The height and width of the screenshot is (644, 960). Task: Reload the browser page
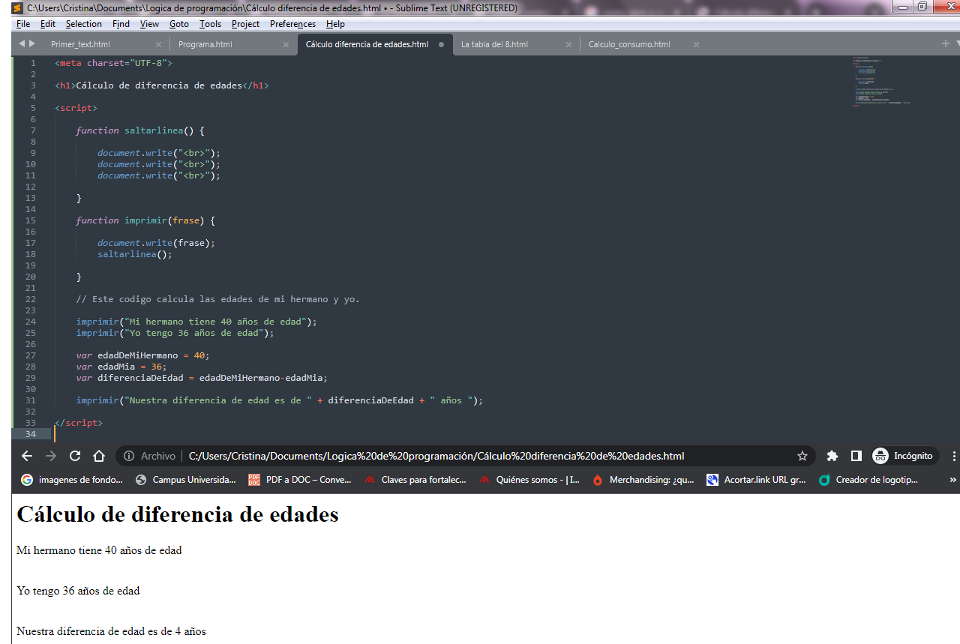point(75,456)
